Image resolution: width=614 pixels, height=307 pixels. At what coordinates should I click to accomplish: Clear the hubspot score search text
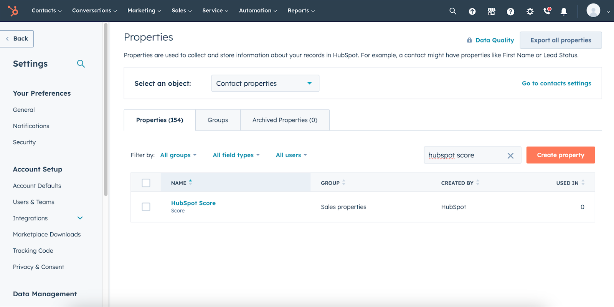[510, 155]
